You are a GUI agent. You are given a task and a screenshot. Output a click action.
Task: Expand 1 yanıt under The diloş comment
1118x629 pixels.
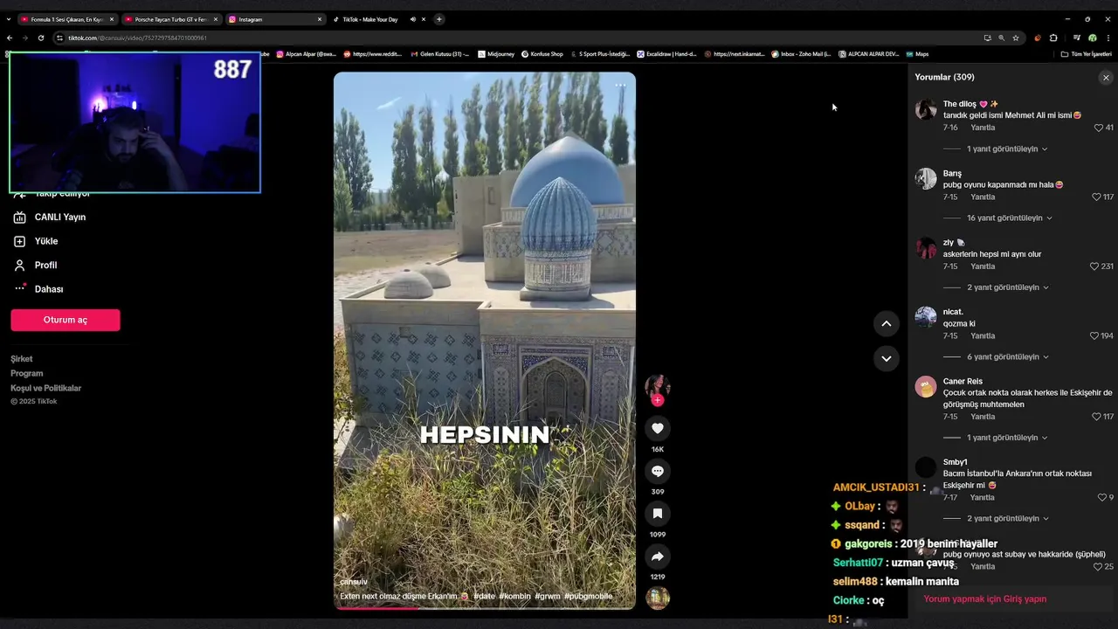click(1006, 149)
